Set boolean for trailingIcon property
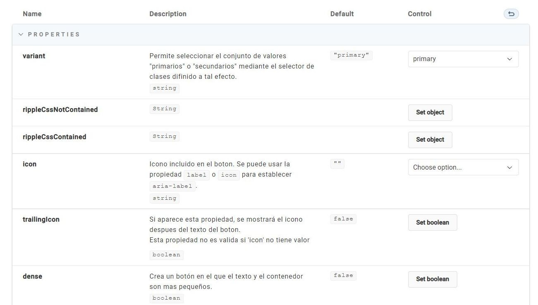 pyautogui.click(x=433, y=222)
